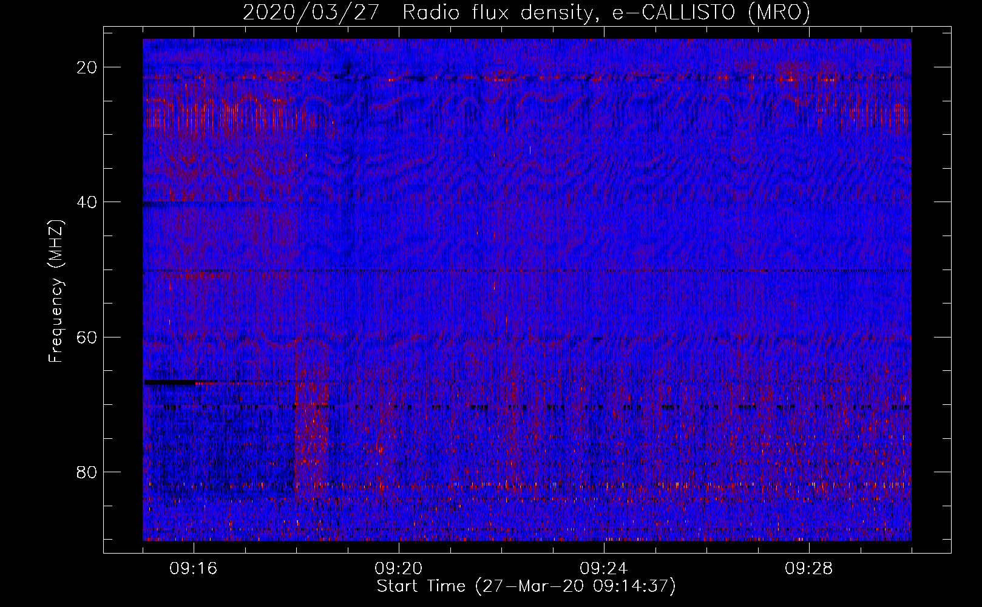Click the plot title '2020/03/27 Radio flux density'

click(526, 13)
